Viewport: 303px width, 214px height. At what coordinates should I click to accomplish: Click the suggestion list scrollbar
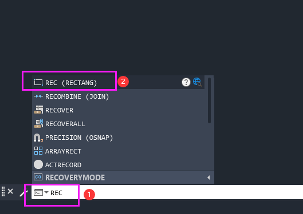209,100
